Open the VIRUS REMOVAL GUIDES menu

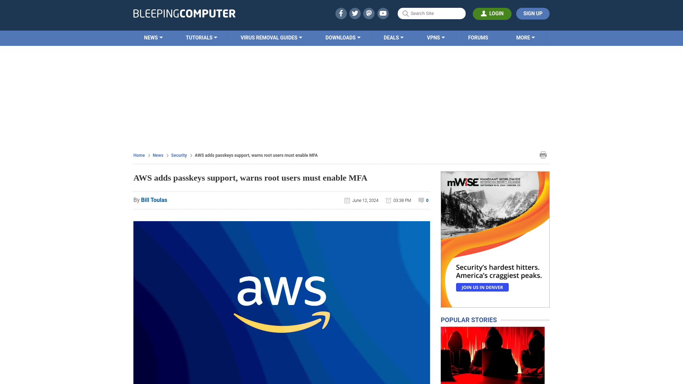(272, 37)
